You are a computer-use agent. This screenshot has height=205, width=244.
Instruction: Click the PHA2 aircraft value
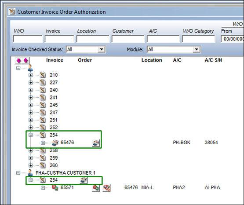179,187
